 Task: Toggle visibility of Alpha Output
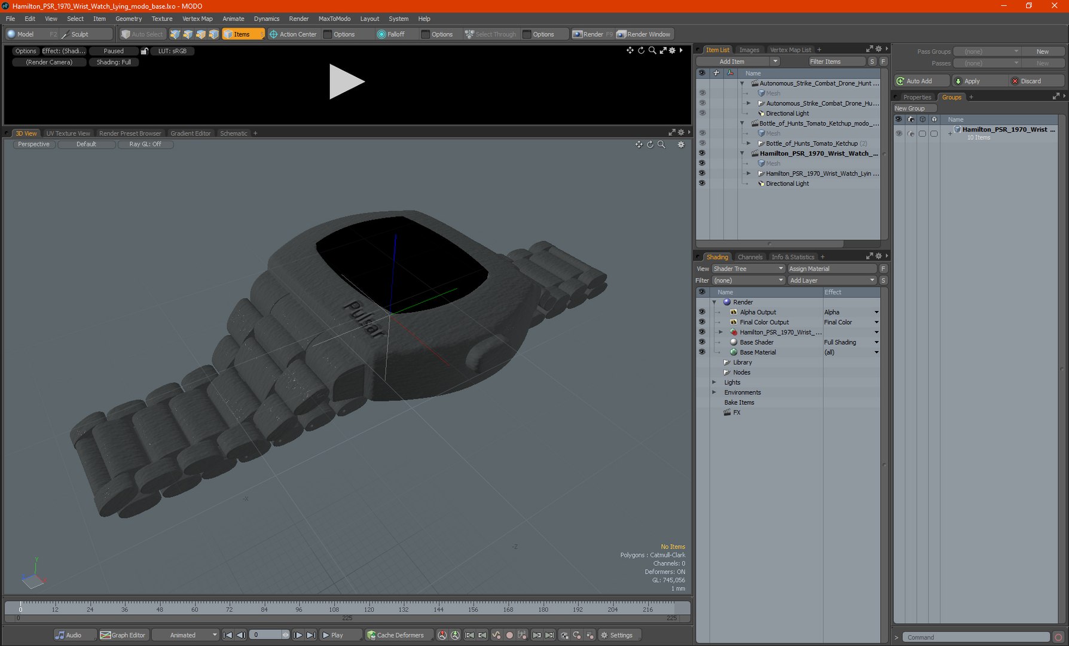pos(702,312)
